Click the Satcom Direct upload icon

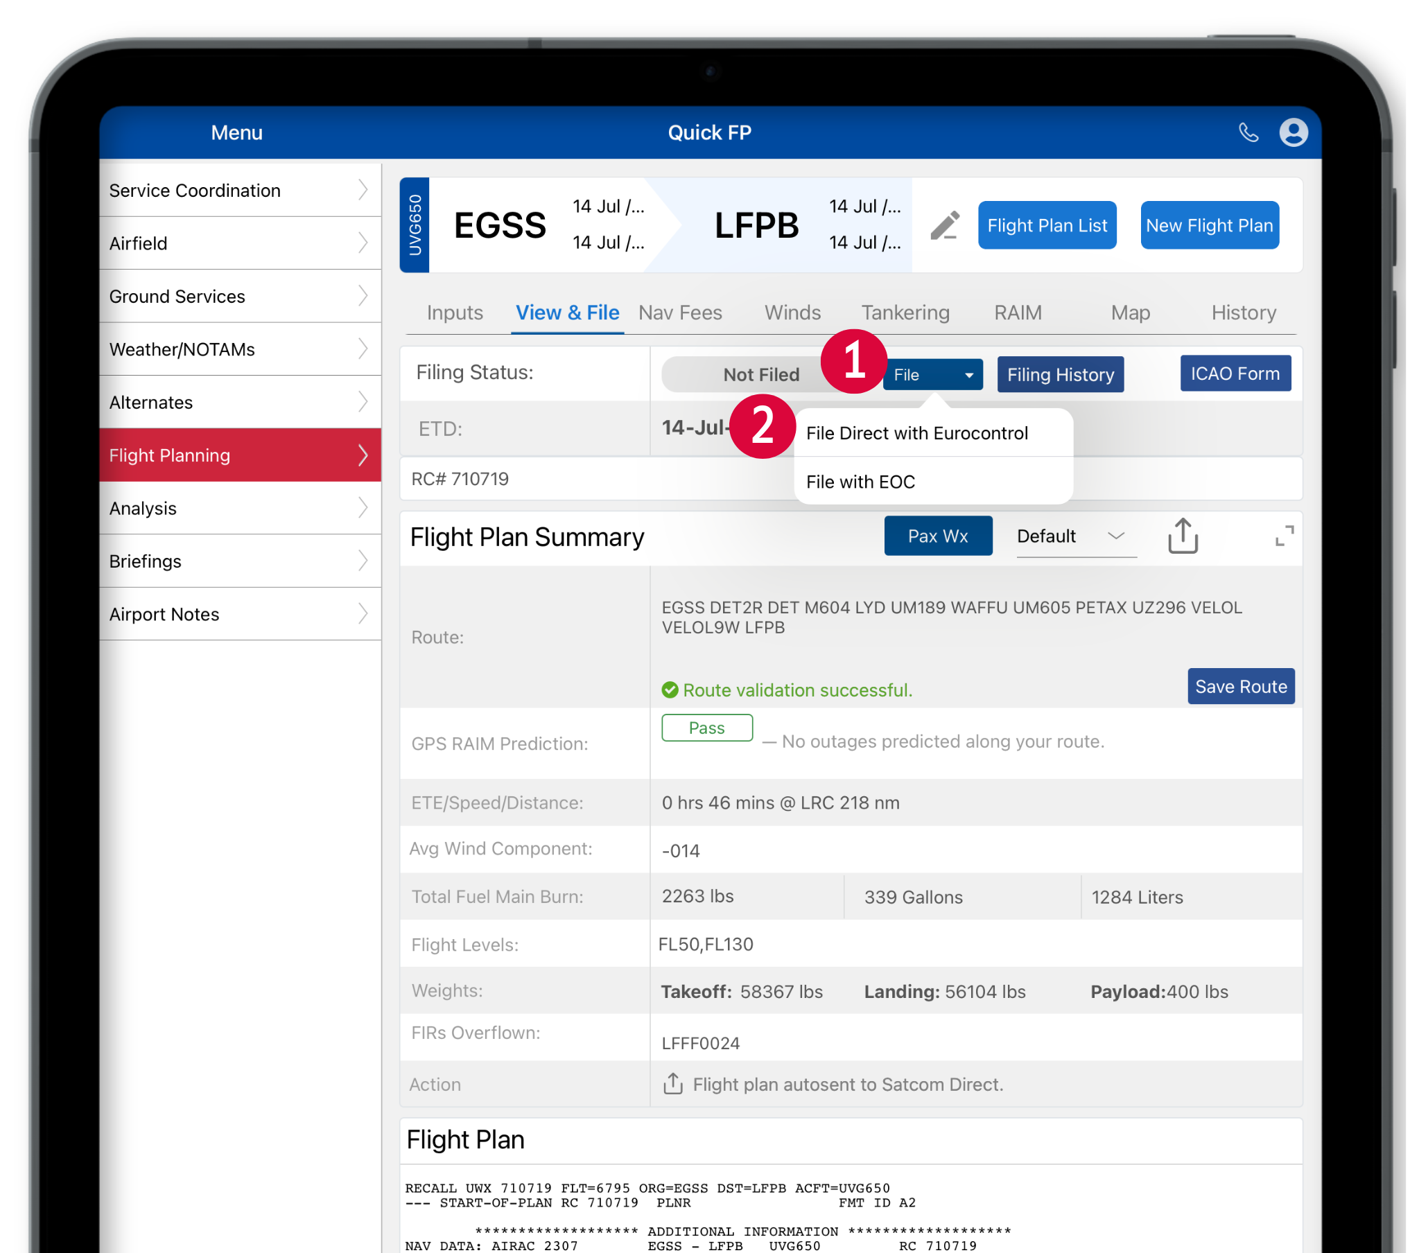point(672,1084)
